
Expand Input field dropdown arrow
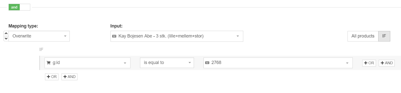click(238, 36)
